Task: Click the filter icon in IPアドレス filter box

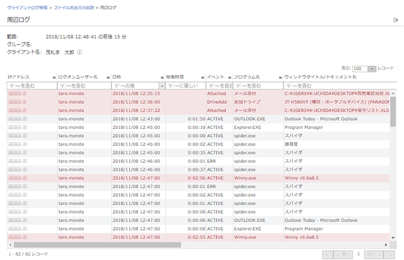Action: pos(11,86)
